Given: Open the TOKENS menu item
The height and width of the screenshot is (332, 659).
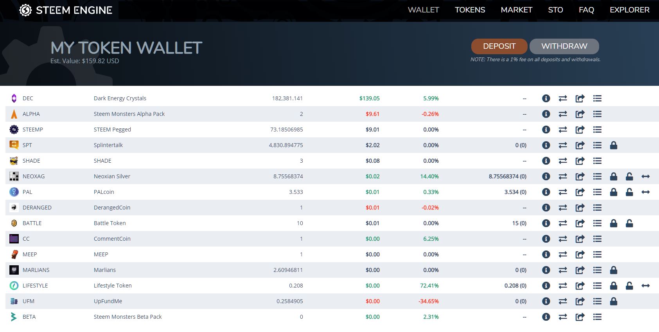Looking at the screenshot, I should coord(470,10).
